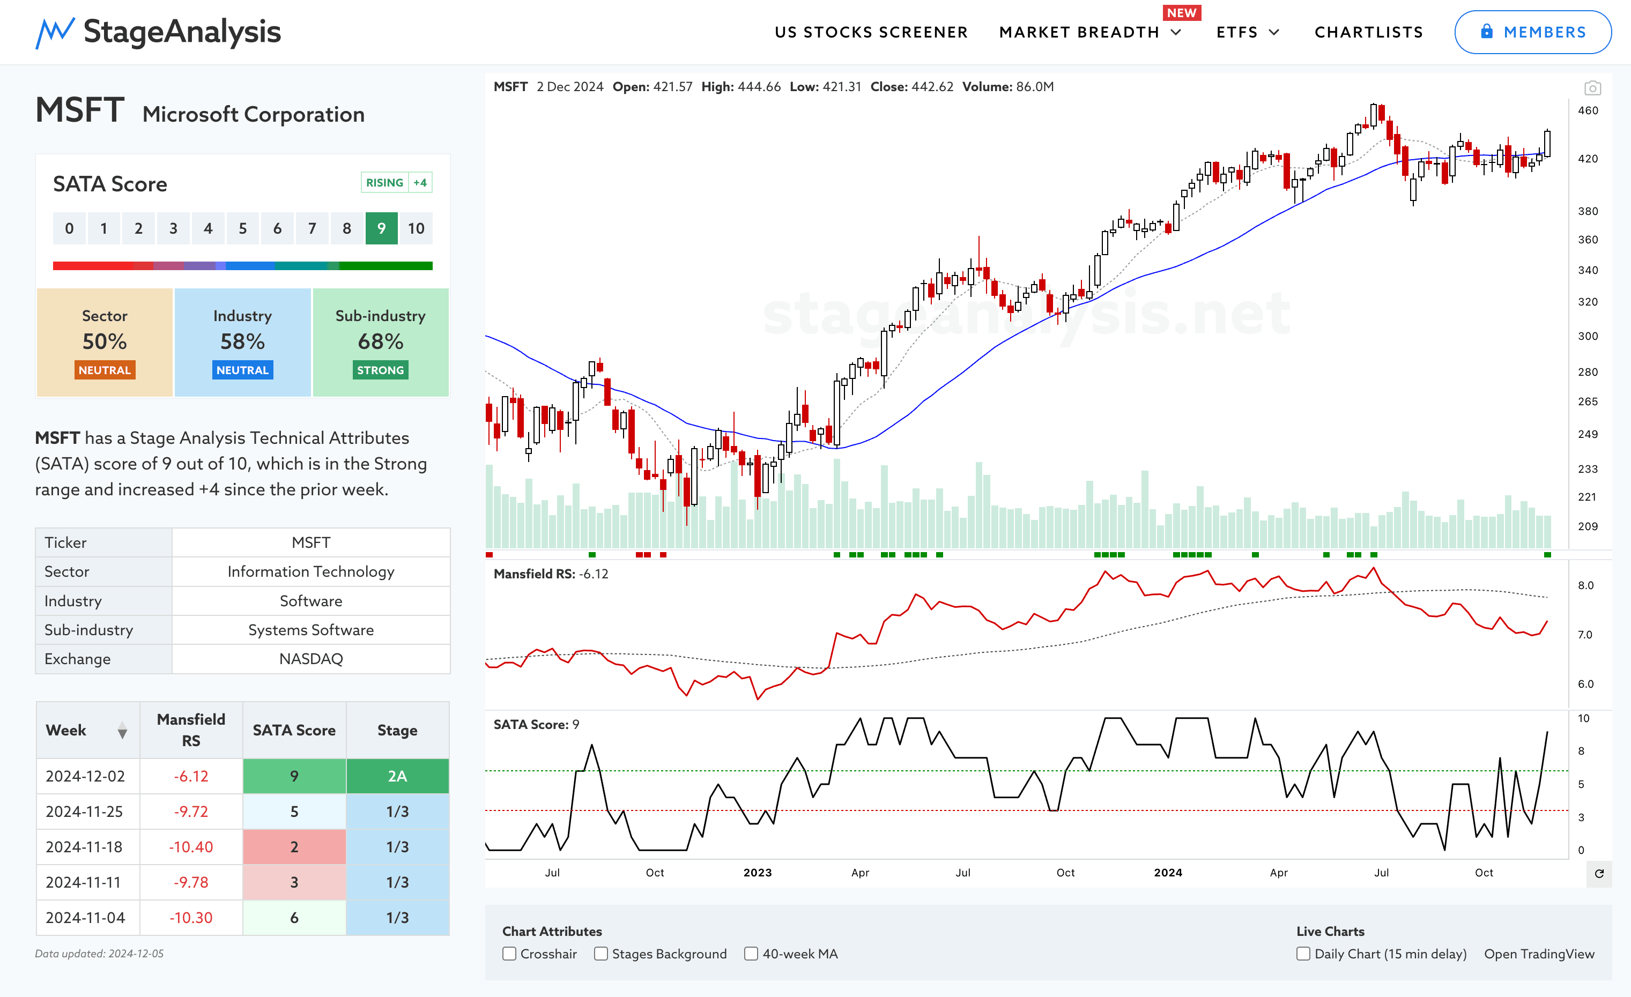Image resolution: width=1631 pixels, height=997 pixels.
Task: Click the Mansfield RS column header
Action: 191,731
